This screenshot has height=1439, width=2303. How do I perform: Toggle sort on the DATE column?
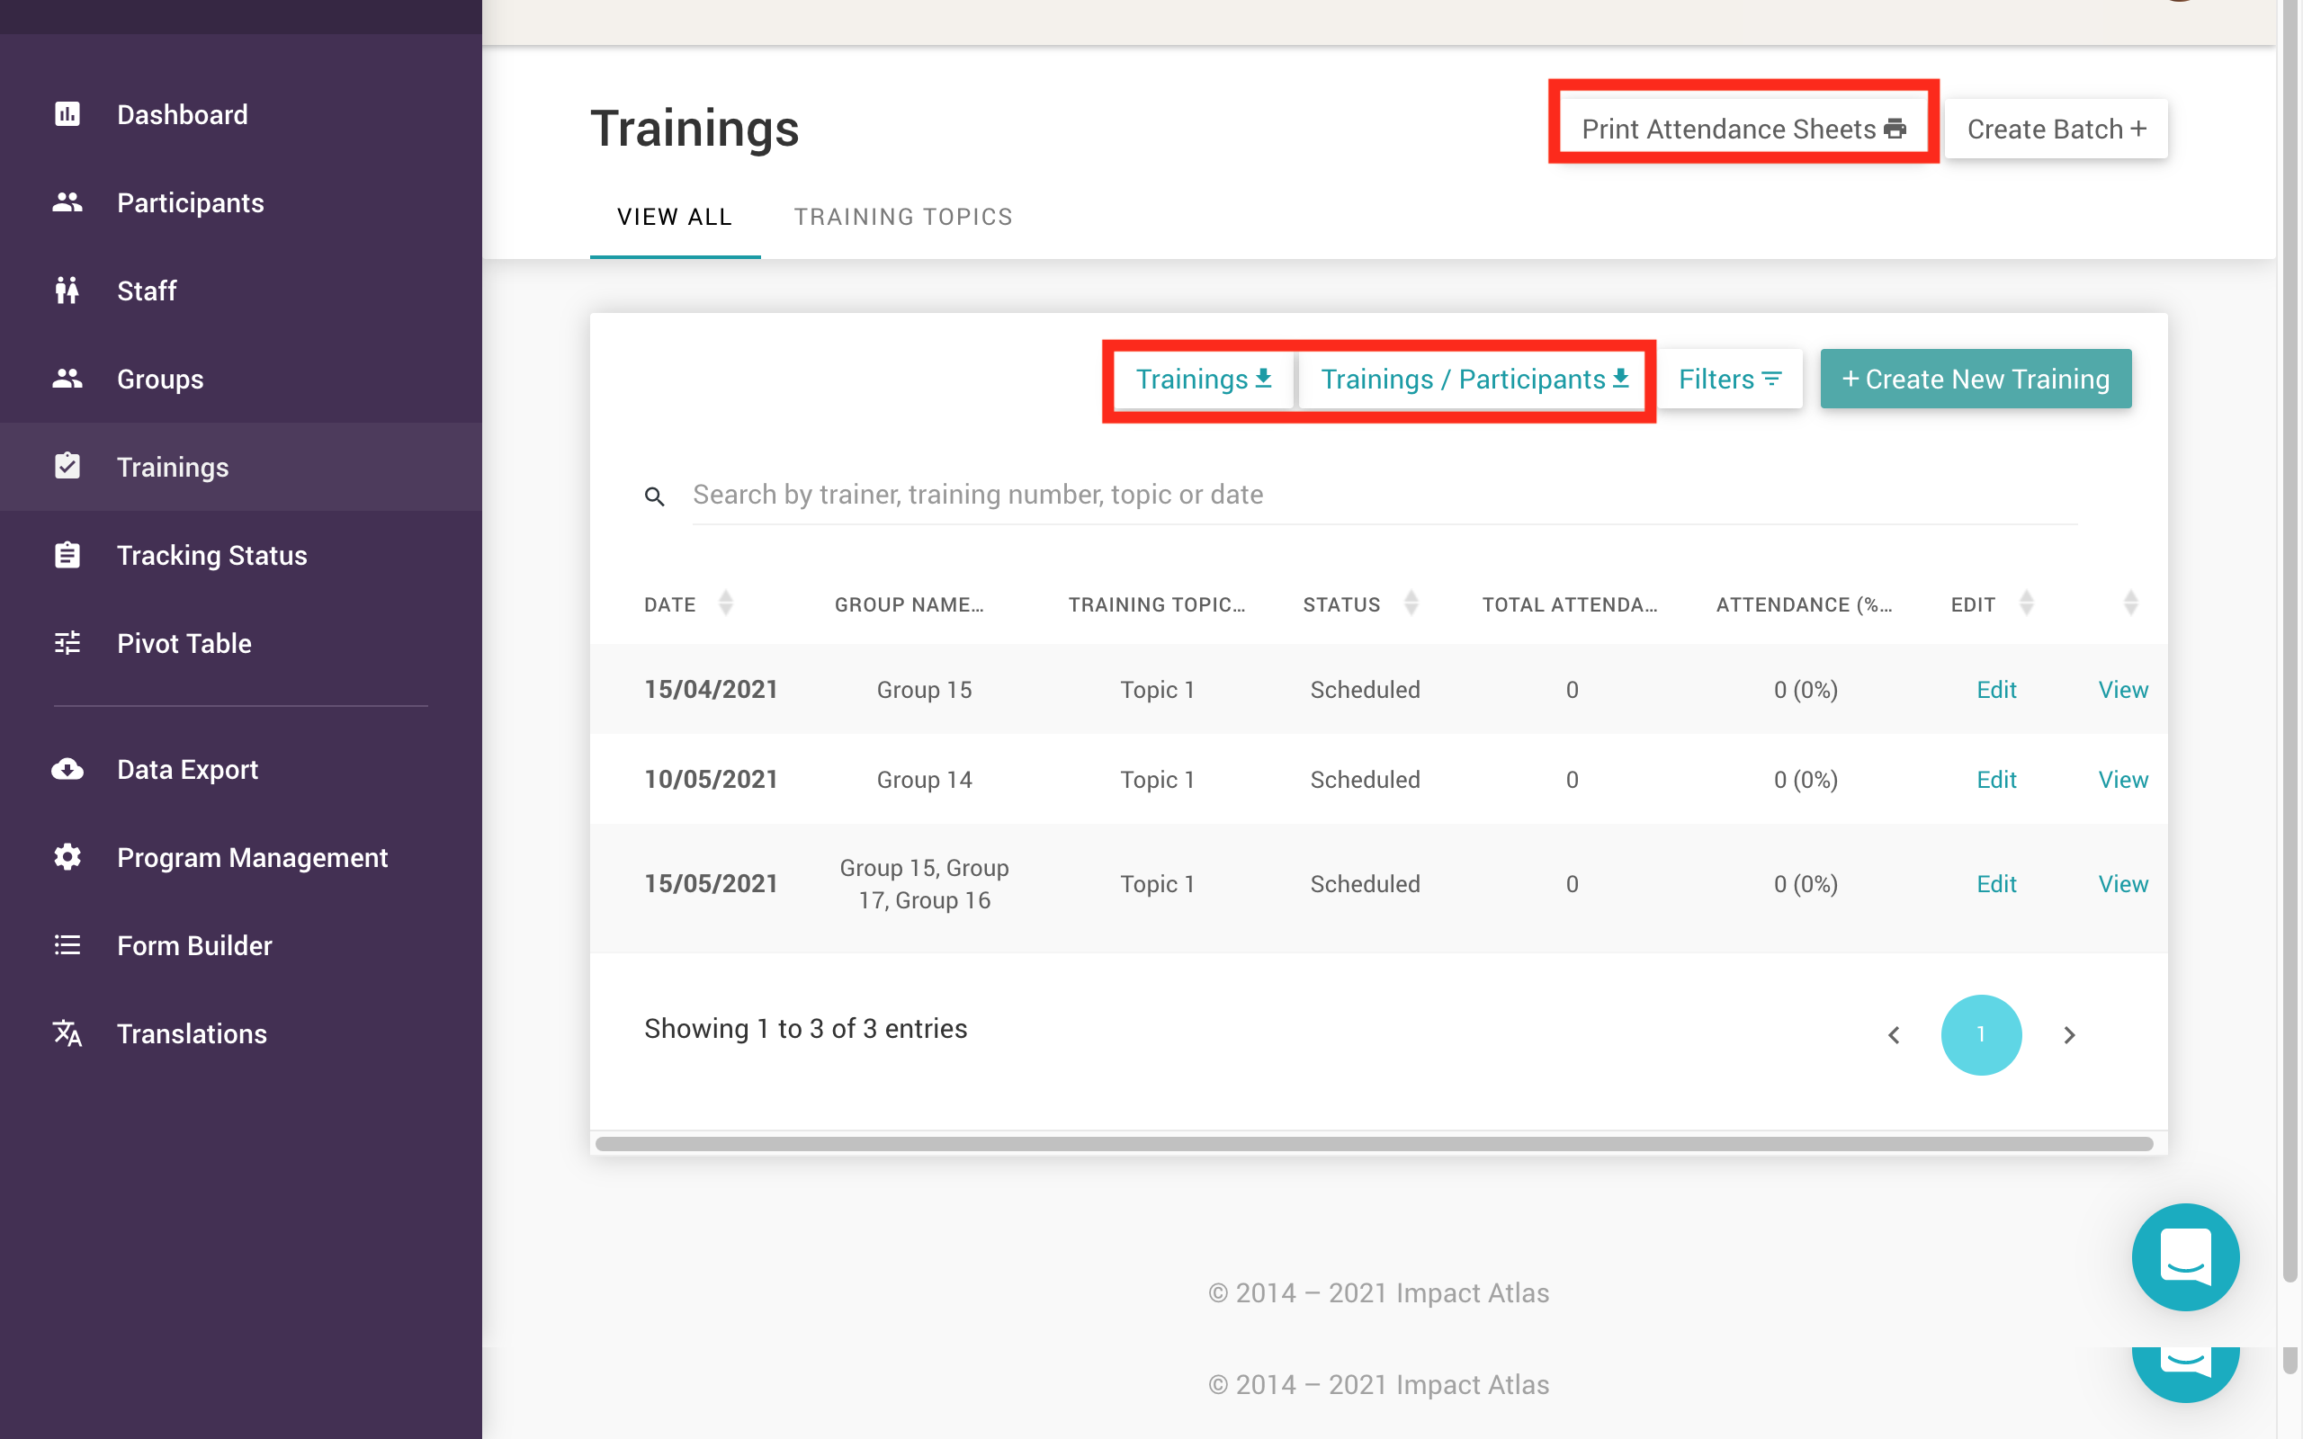click(726, 603)
